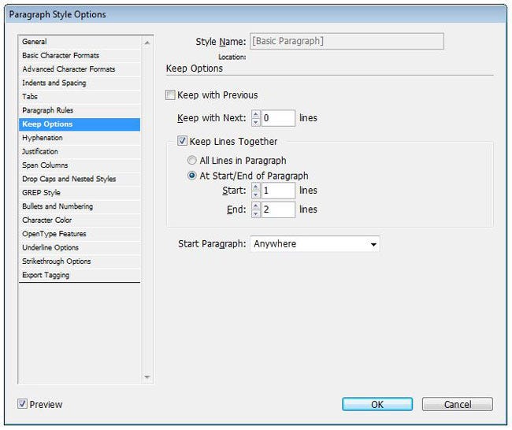Select GREP Style category

80,193
